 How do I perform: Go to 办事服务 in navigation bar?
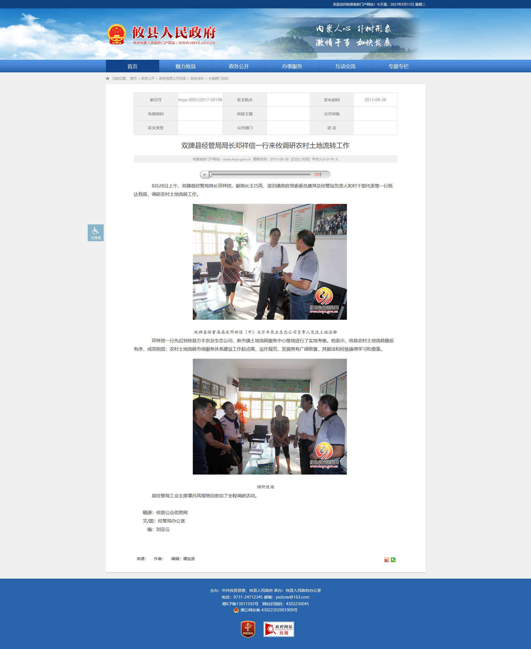click(x=292, y=66)
